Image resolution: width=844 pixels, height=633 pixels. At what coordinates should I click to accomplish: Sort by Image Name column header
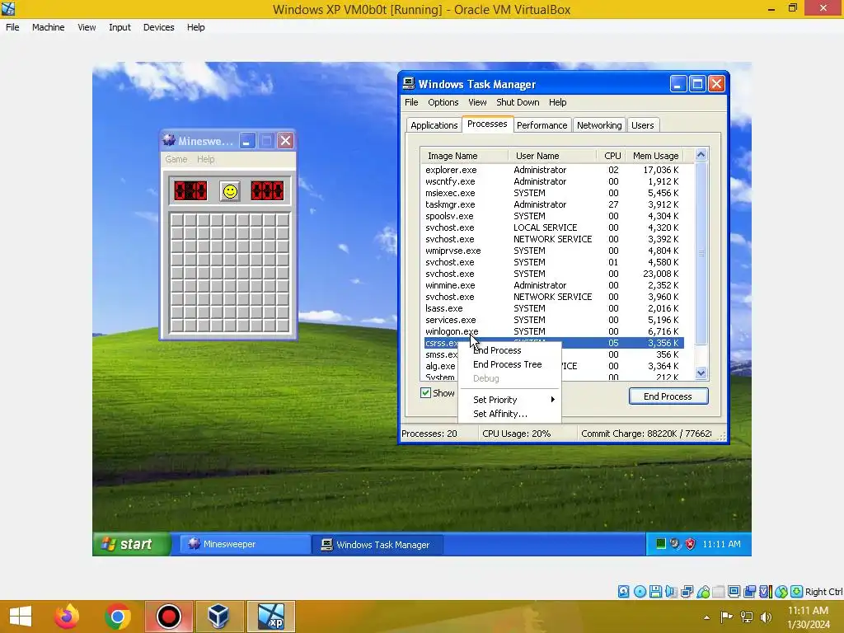[x=464, y=156]
